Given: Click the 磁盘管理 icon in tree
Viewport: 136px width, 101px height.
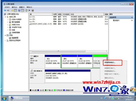Looking at the screenshot, I should click(10, 38).
